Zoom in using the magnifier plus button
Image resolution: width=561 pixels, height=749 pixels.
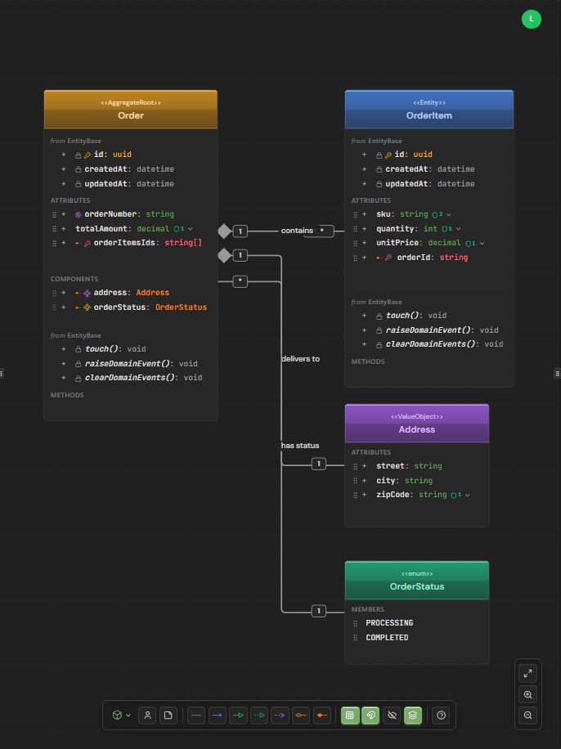(528, 694)
